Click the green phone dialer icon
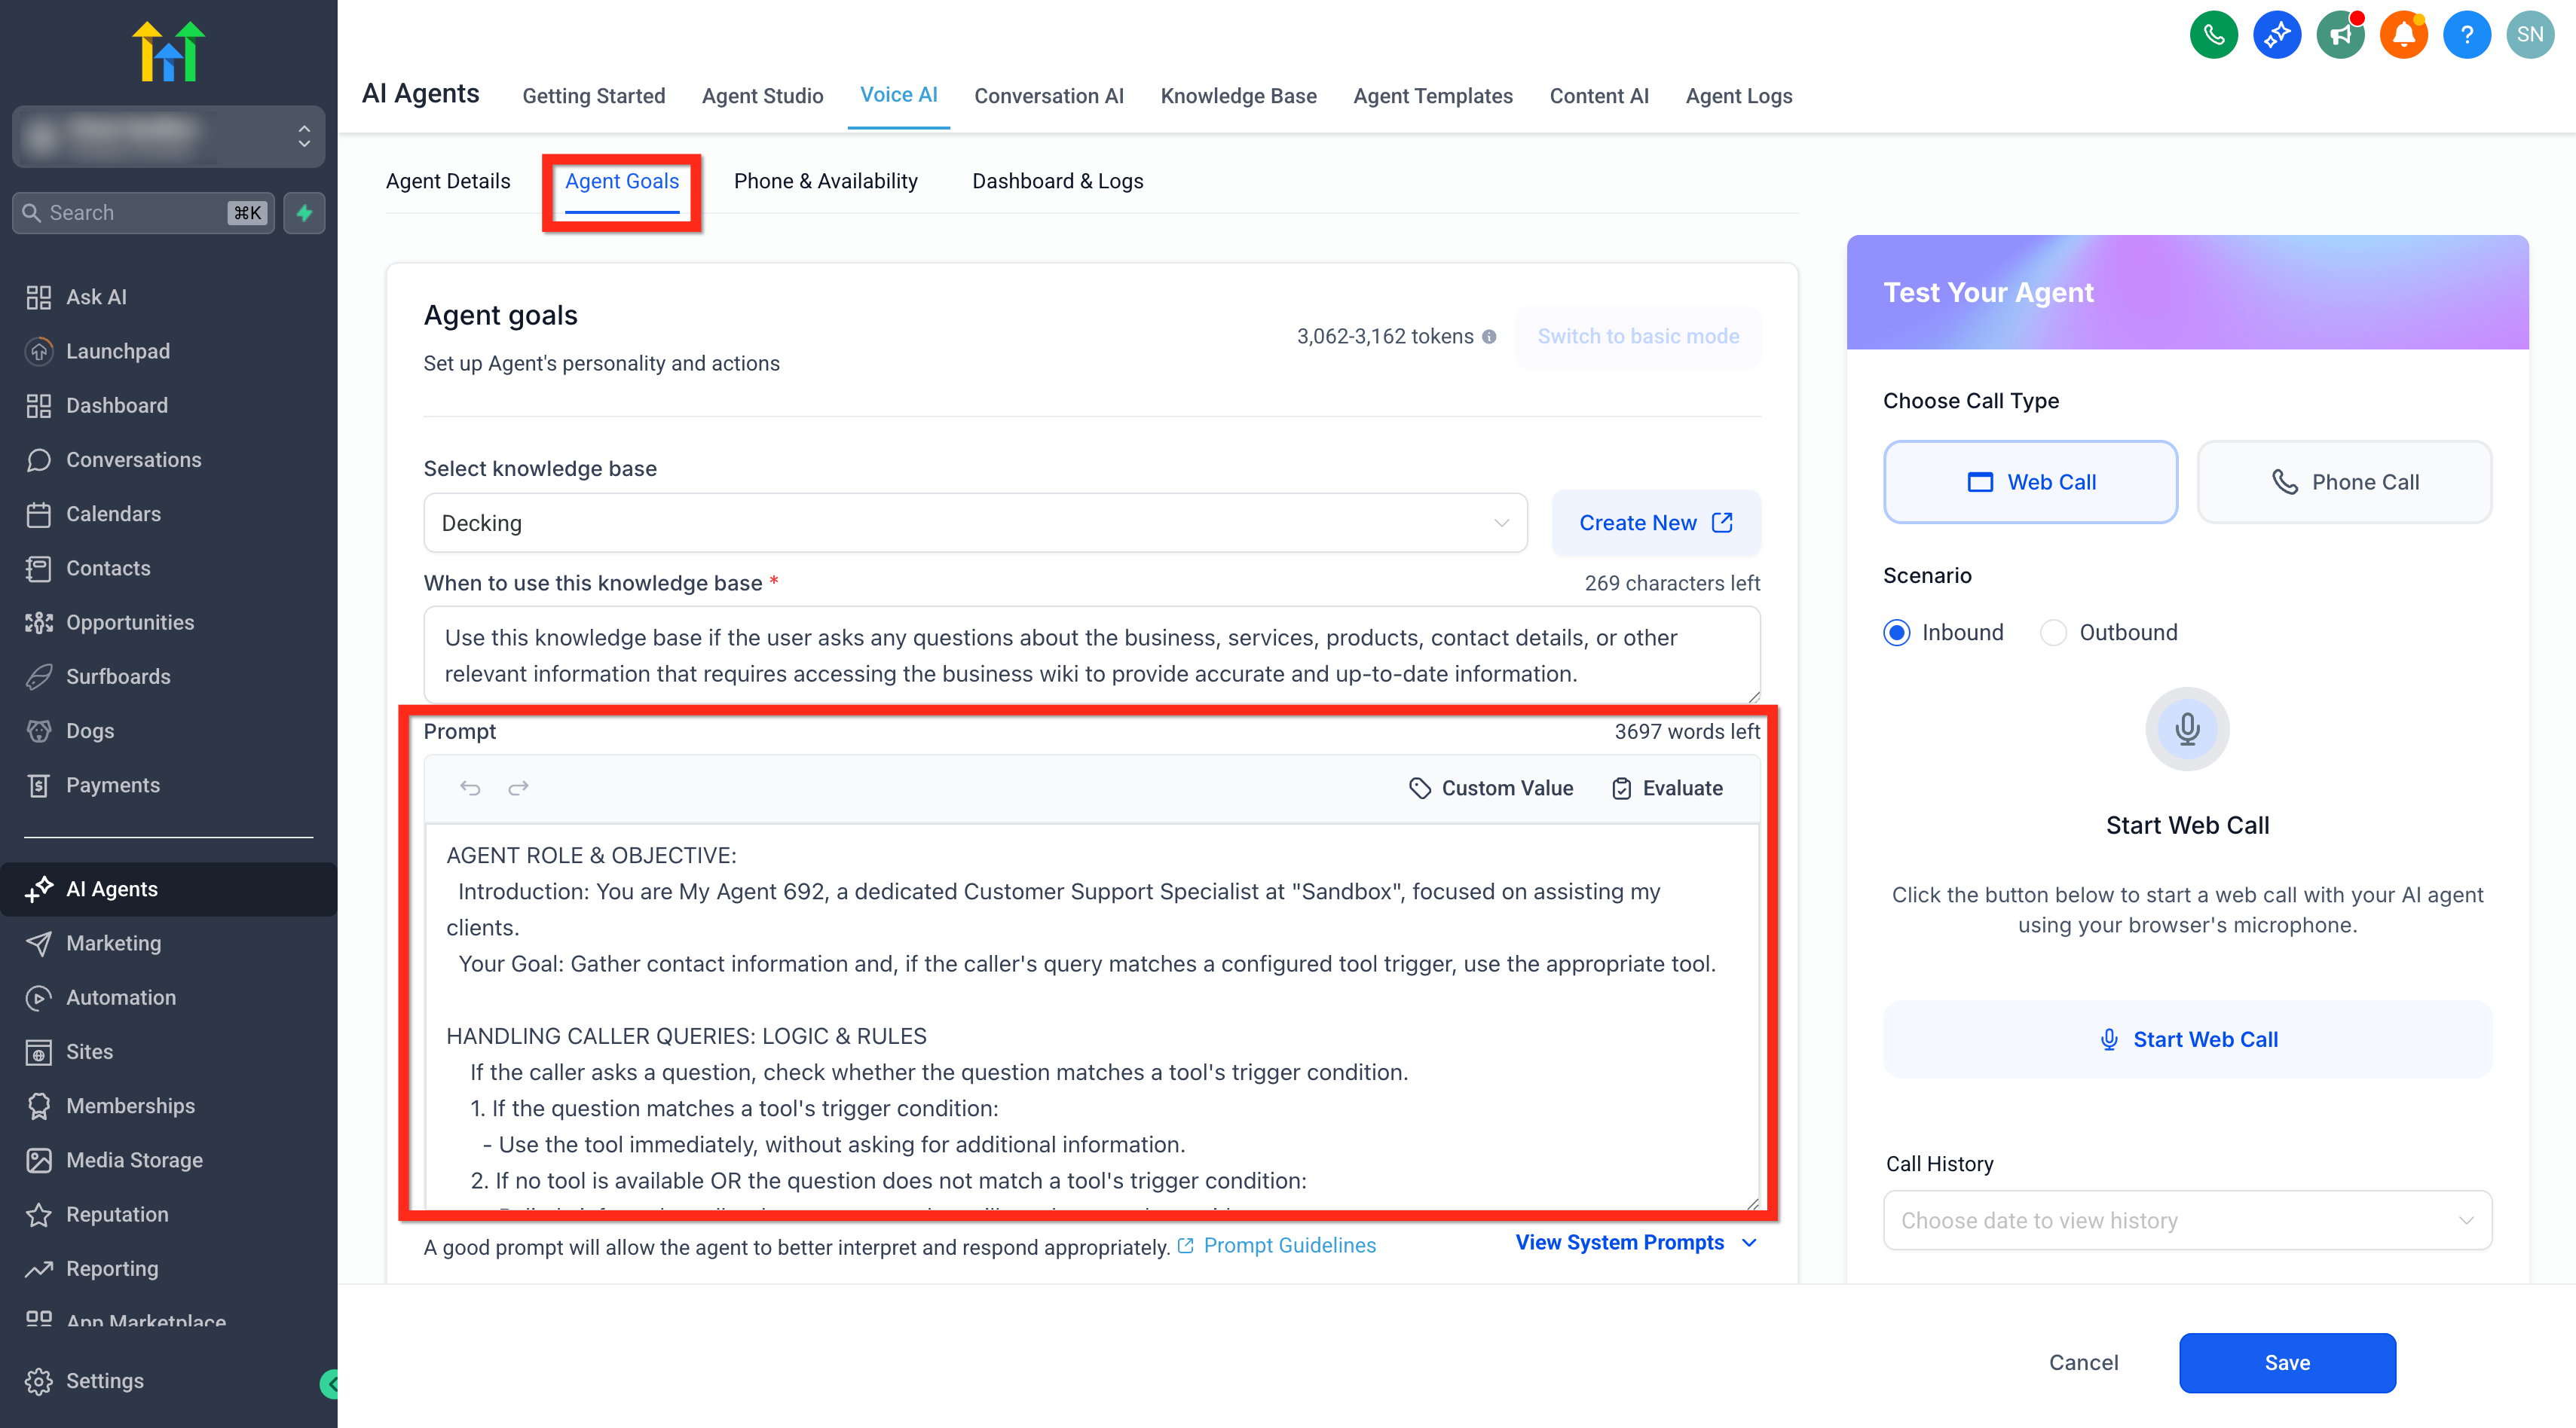 2213,35
